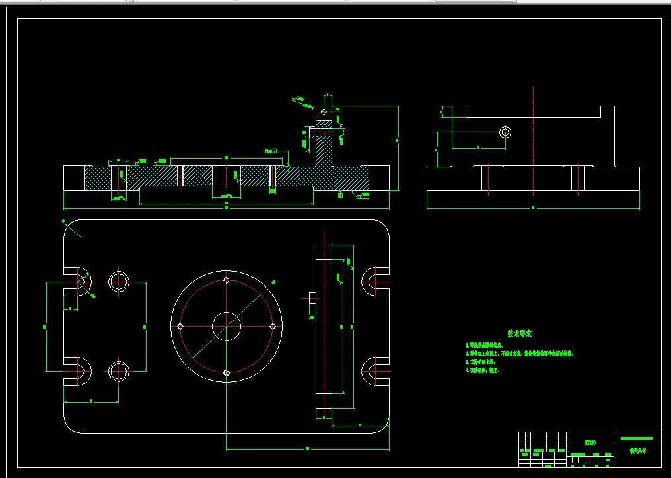
Task: Select the right small hole on red bolt circle
Action: pos(273,327)
